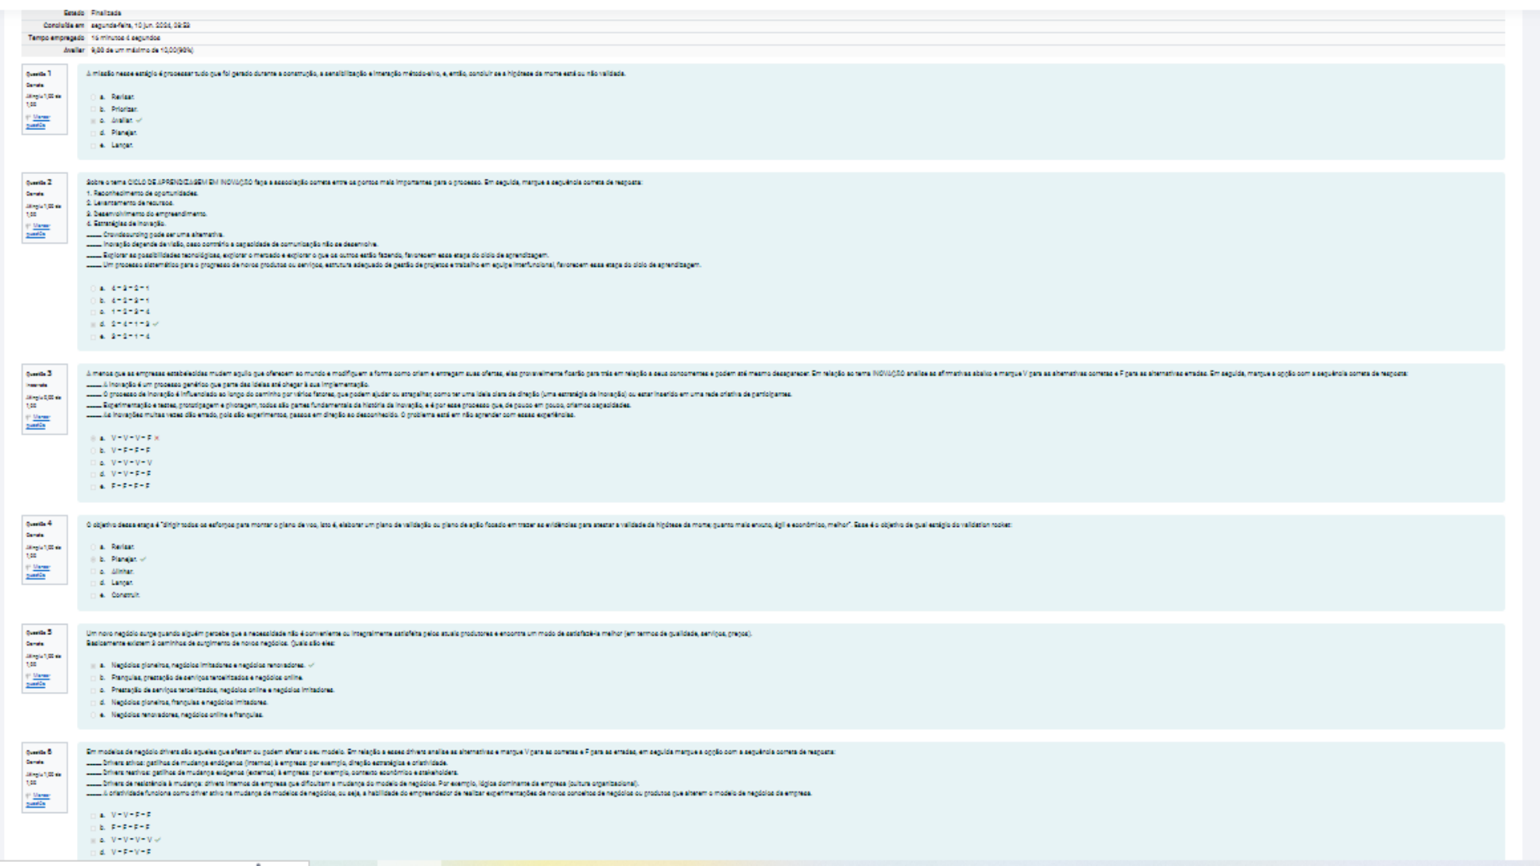Click green checkmark beside 'Planejar' in question 4
The height and width of the screenshot is (866, 1540).
tap(144, 559)
